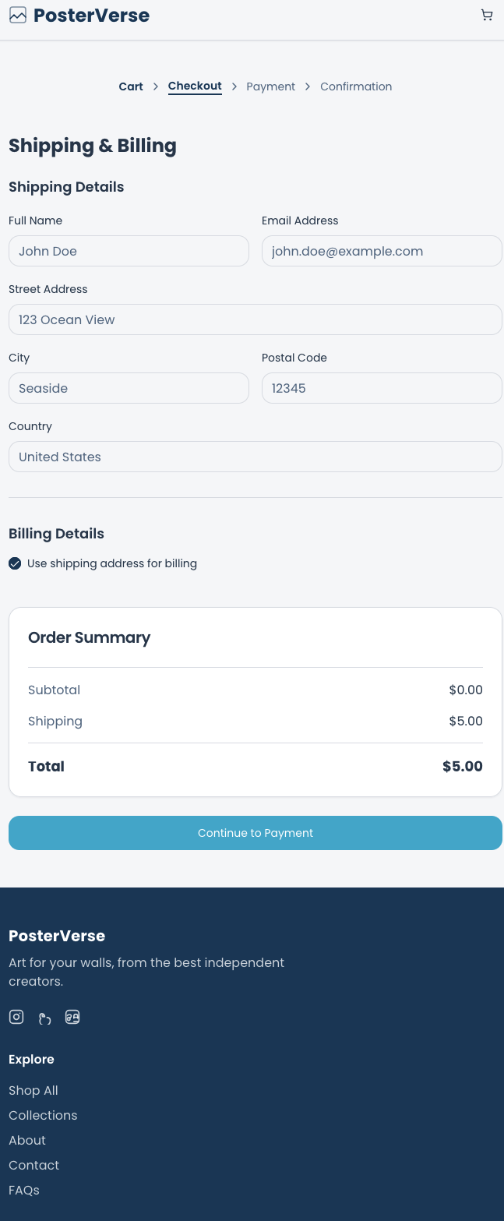Click the PosterVerse logo chart icon

pyautogui.click(x=17, y=15)
